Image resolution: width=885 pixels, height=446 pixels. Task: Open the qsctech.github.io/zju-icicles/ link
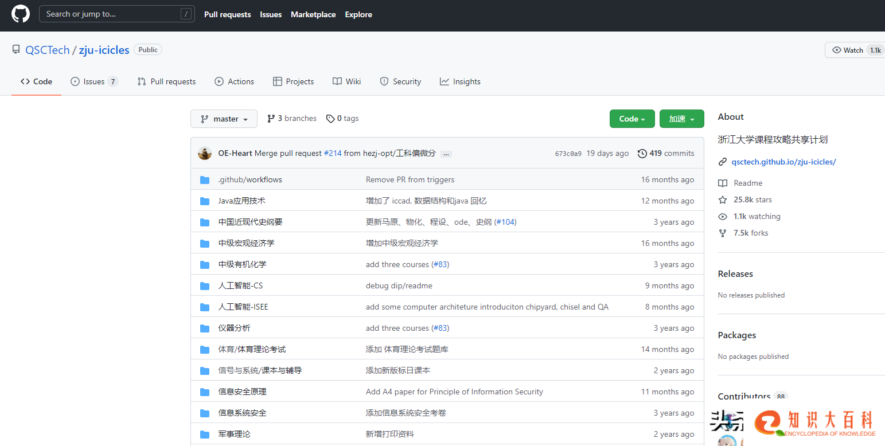783,162
